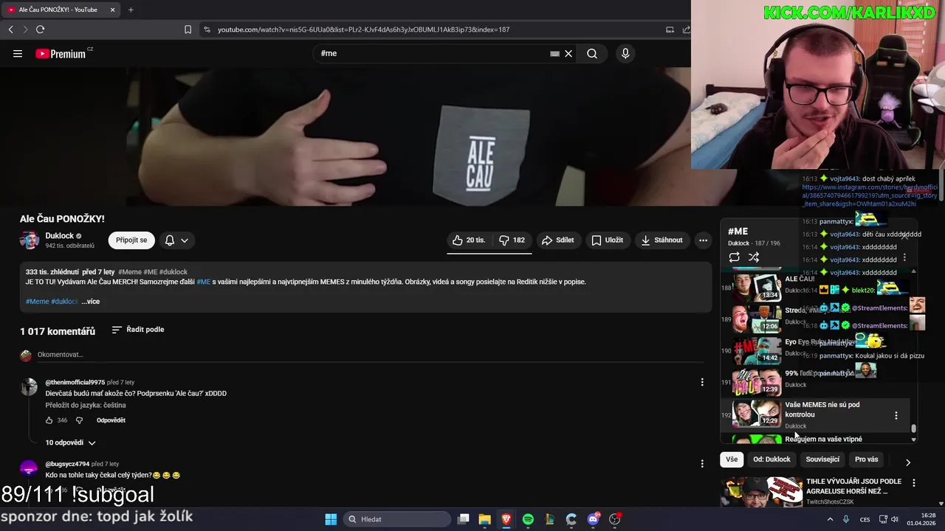The image size is (945, 531).
Task: Click the YouTube URL address bar
Action: (363, 29)
